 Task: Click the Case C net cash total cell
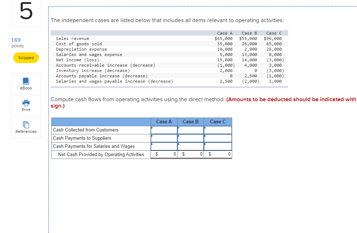pyautogui.click(x=218, y=154)
